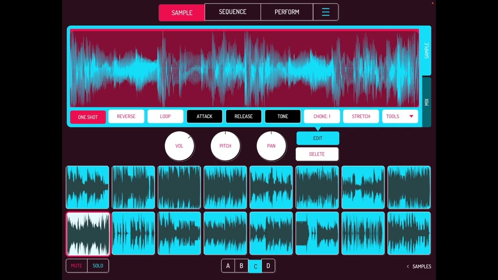Click the main waveform display
This screenshot has height=280, width=498.
245,68
